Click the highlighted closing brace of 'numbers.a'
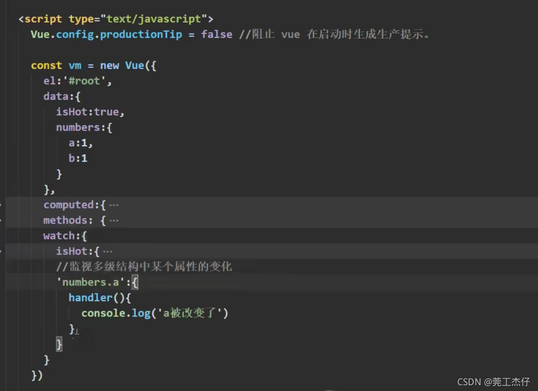This screenshot has height=391, width=538. tap(59, 344)
